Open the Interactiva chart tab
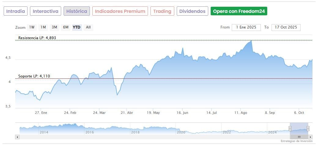This screenshot has height=146, width=318. tap(46, 11)
